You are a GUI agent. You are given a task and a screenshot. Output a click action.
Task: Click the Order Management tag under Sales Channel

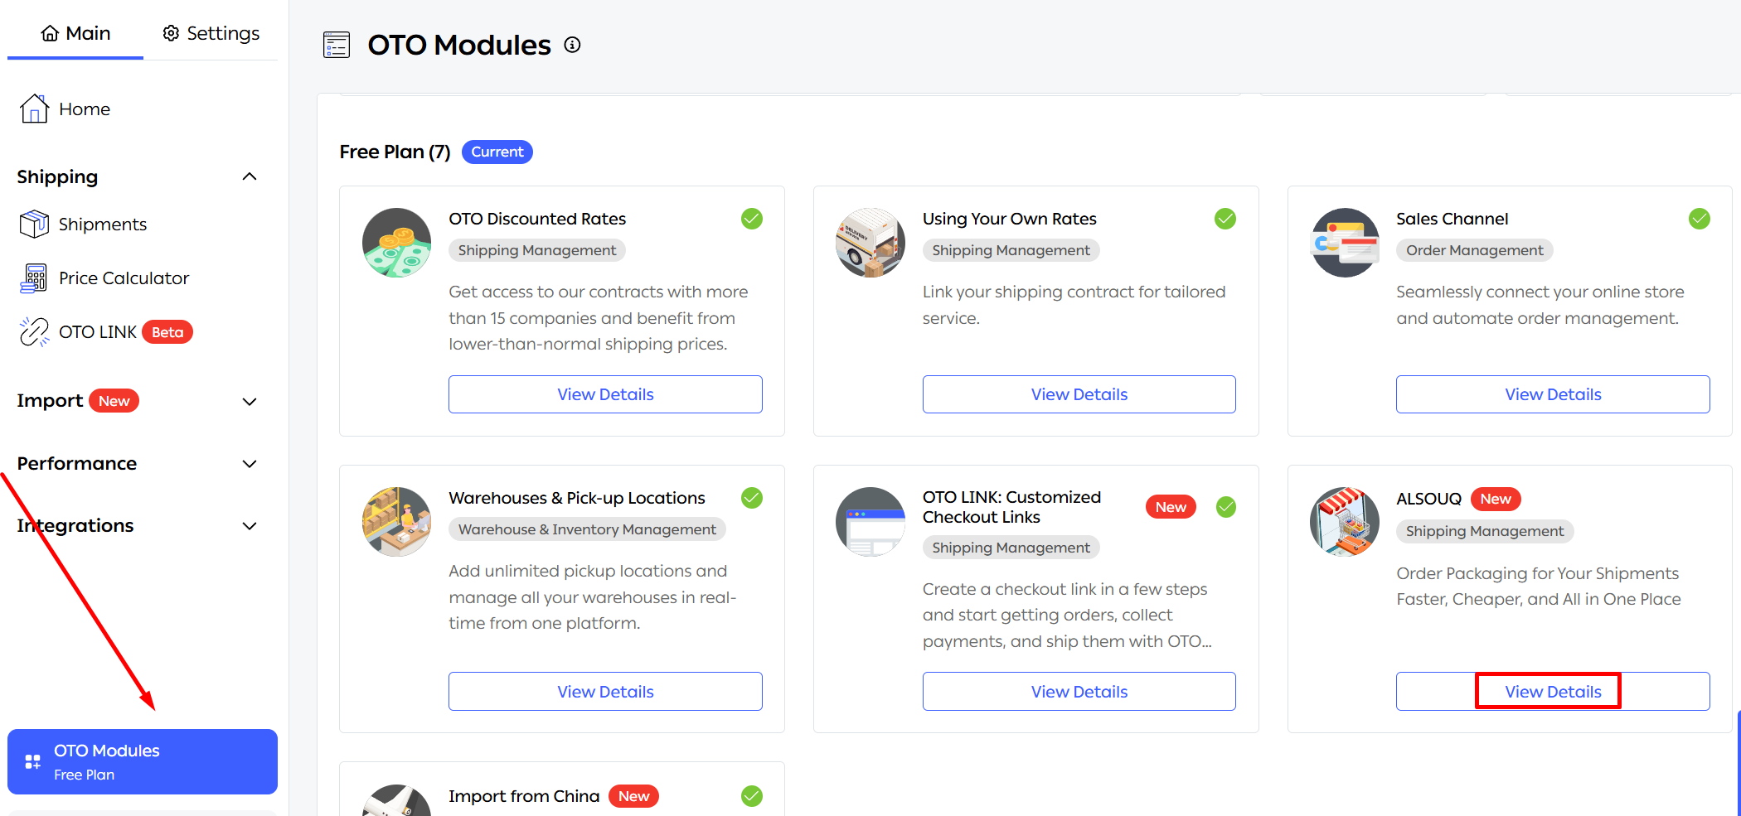pyautogui.click(x=1475, y=250)
